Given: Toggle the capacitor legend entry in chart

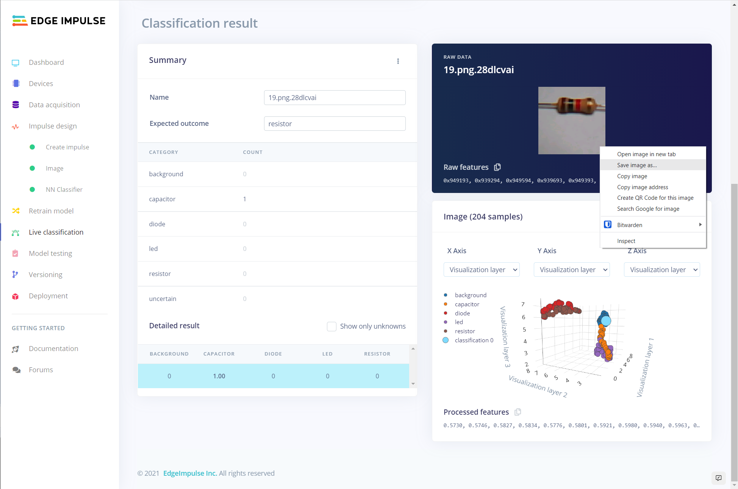Looking at the screenshot, I should coord(461,304).
